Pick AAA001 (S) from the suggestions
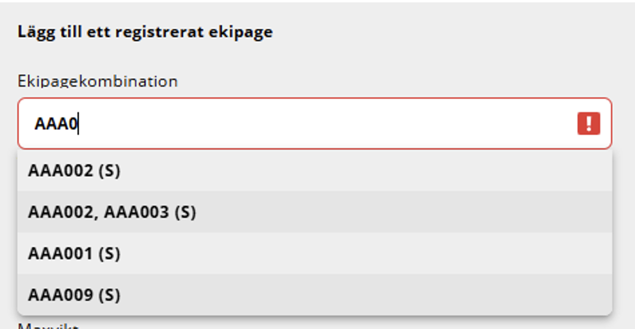This screenshot has width=635, height=329. 315,253
